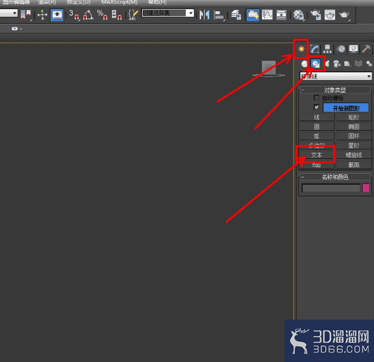The height and width of the screenshot is (362, 374).
Task: Open the 帮助(H) menu
Action: coord(157,2)
